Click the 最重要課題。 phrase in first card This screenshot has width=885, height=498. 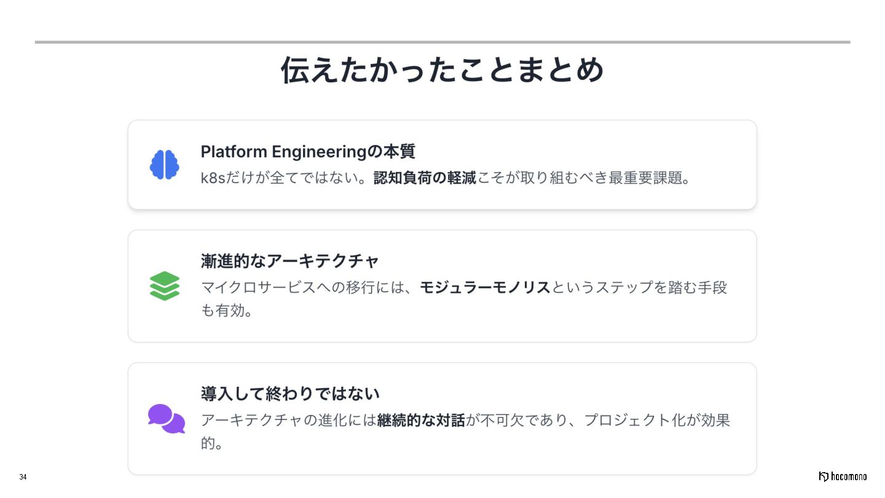[651, 178]
